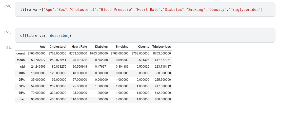Screen dimensions: 281x114
Task: Click the Triglycerides column header
Action: pyautogui.click(x=162, y=47)
